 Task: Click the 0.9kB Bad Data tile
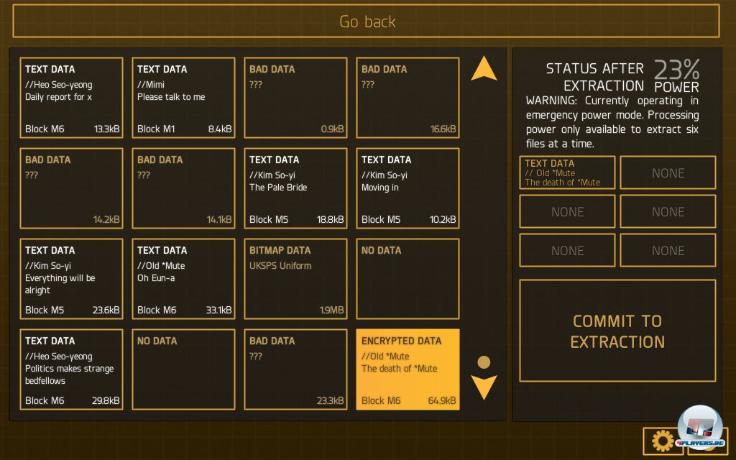pos(295,98)
